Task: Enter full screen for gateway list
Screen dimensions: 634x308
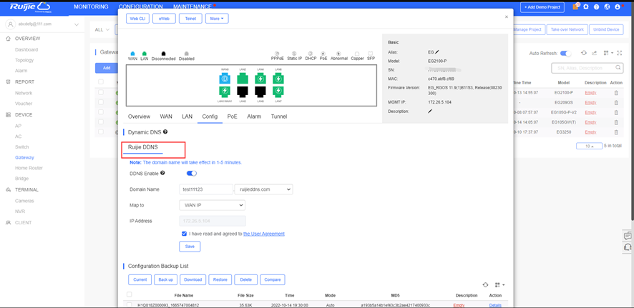Action: tap(620, 53)
